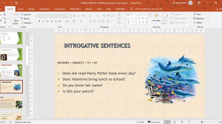Toggle Strikethrough formatting
This screenshot has height=124, width=222.
click(x=56, y=21)
